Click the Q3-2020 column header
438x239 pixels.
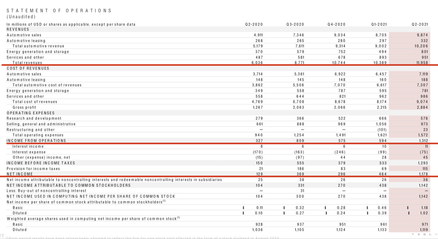(295, 24)
